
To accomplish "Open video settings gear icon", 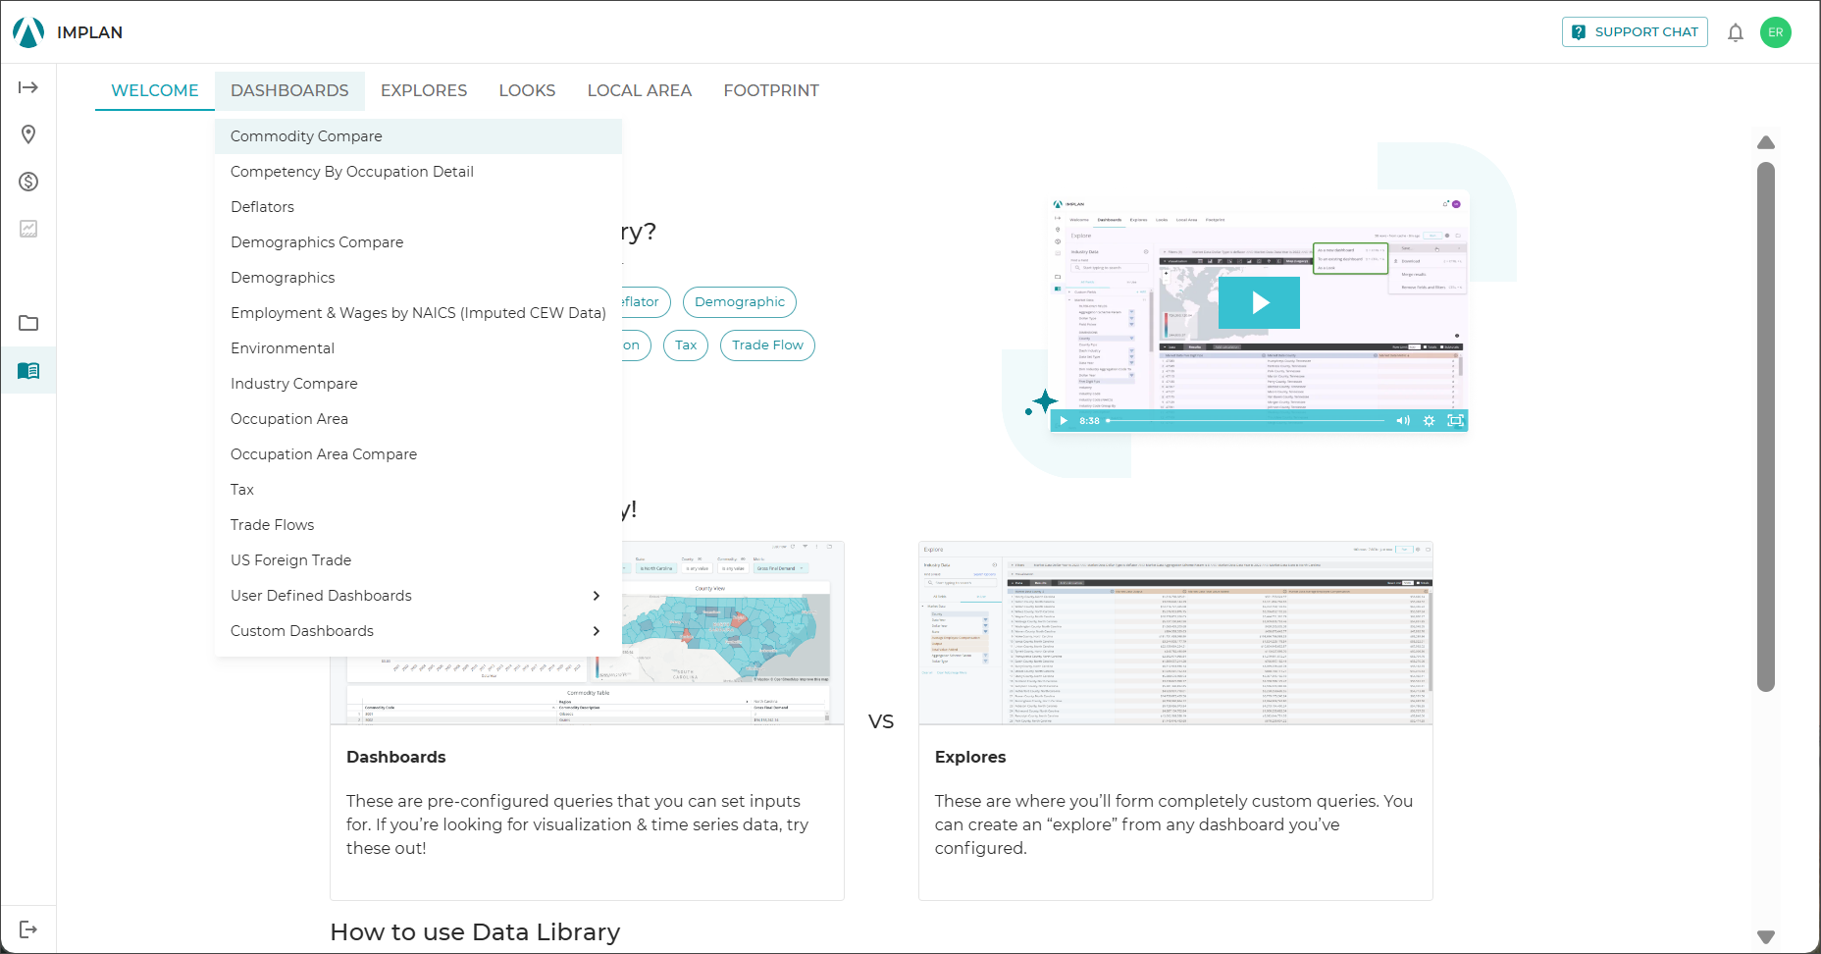I will [x=1429, y=420].
